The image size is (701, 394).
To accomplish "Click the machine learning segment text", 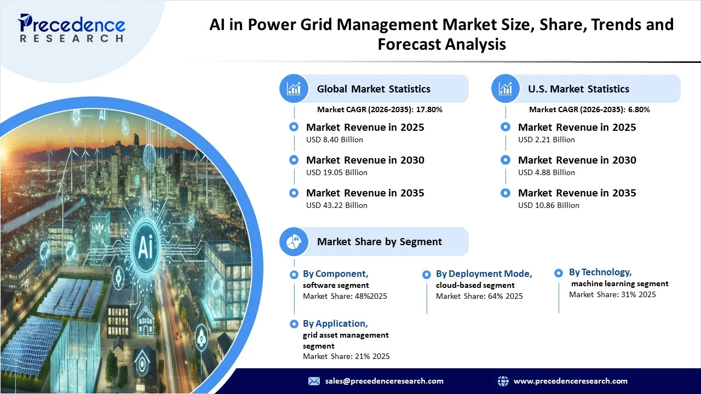I will click(620, 283).
